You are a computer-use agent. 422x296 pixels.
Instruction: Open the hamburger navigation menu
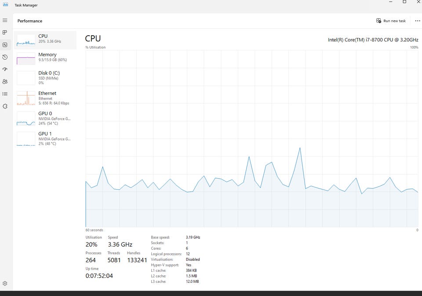[5, 21]
